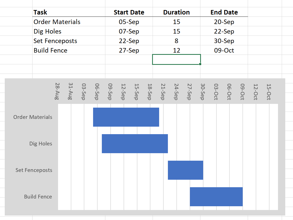The image size is (293, 220).
Task: Click the 20-Sep End Date cell
Action: [x=224, y=22]
